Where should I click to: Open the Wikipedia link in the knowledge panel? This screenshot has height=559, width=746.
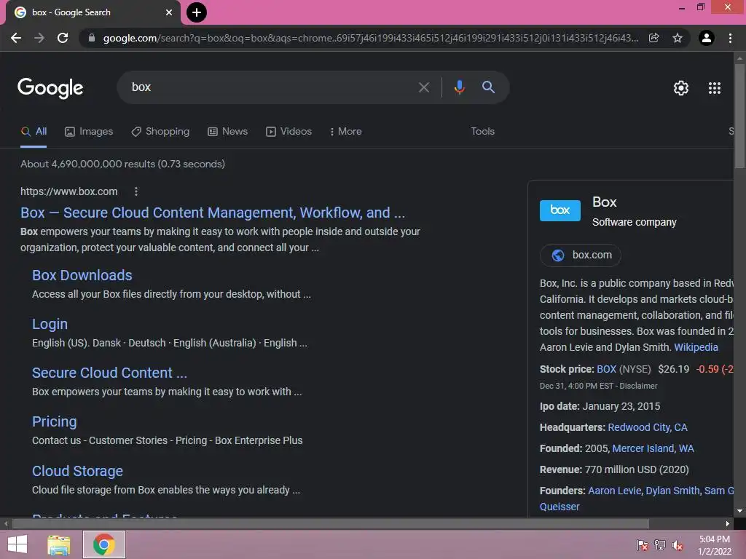click(696, 347)
